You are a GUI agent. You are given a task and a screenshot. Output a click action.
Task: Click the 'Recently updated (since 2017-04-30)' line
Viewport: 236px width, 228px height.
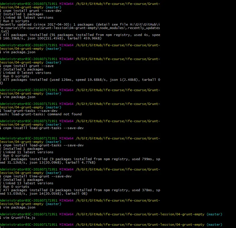pos(80,24)
